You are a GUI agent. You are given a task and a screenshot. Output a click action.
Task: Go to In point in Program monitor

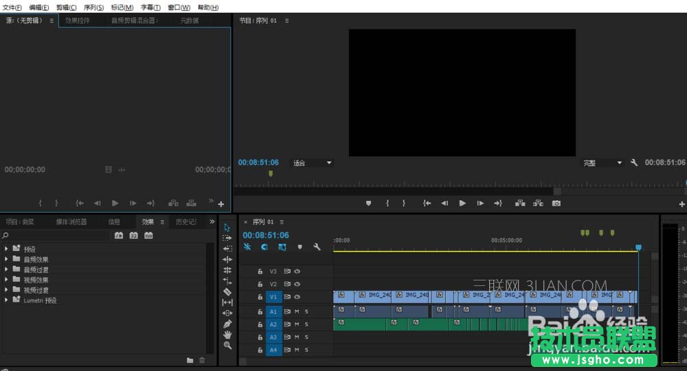pyautogui.click(x=427, y=203)
